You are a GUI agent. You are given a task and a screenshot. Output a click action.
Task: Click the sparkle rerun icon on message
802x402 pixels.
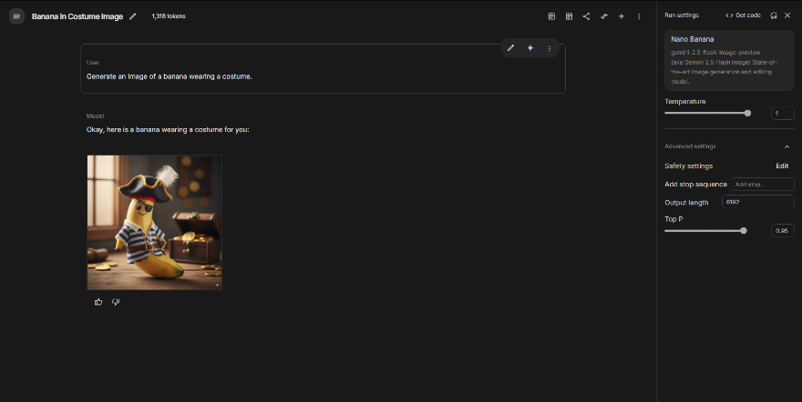530,48
